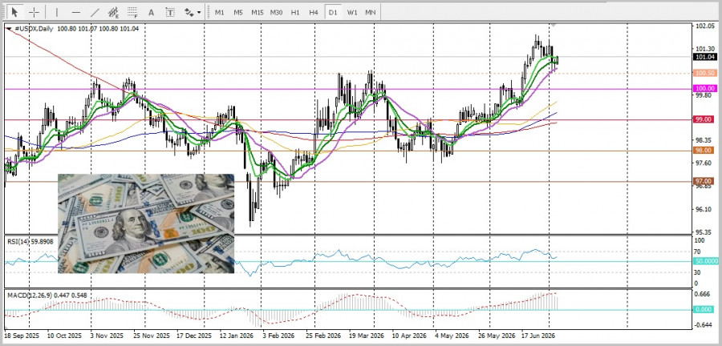Viewport: 722px width, 346px height.
Task: Select the text 'A' tool
Action: point(151,12)
